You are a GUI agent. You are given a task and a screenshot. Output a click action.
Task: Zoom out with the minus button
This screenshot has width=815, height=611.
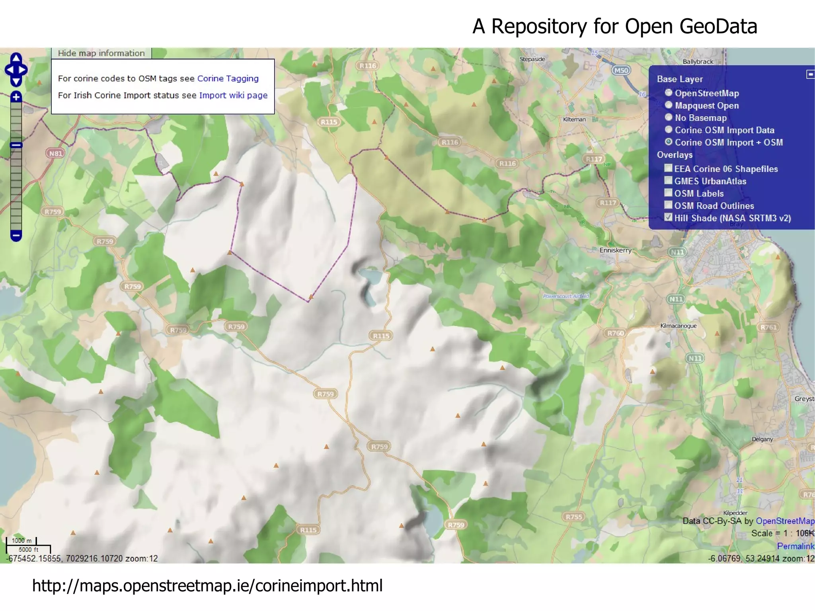tap(16, 236)
